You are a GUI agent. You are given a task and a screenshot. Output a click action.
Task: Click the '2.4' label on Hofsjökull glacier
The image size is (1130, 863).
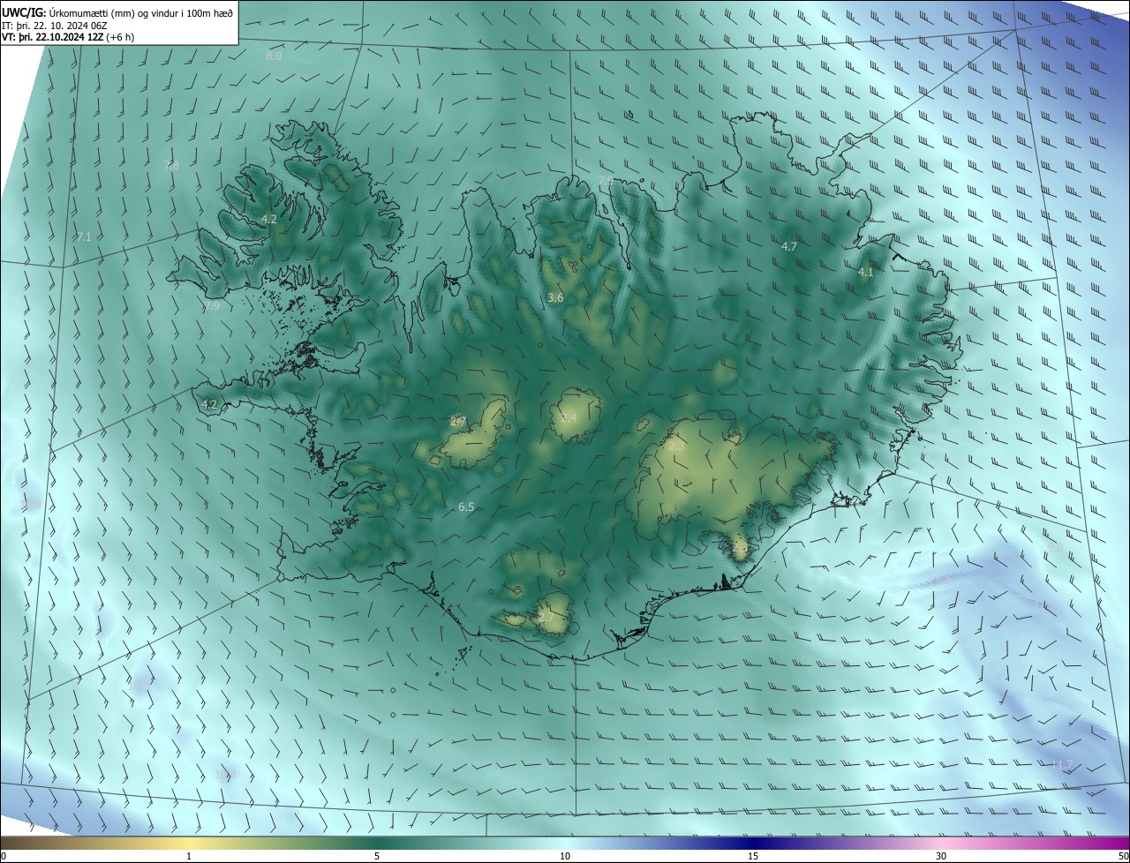pyautogui.click(x=569, y=417)
